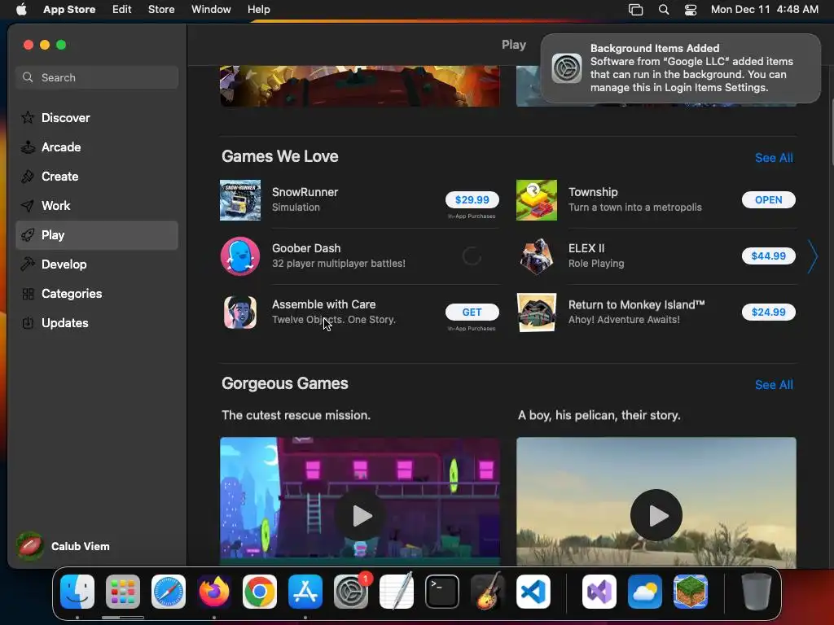
Task: Launch Firefox from the Dock
Action: point(214,592)
